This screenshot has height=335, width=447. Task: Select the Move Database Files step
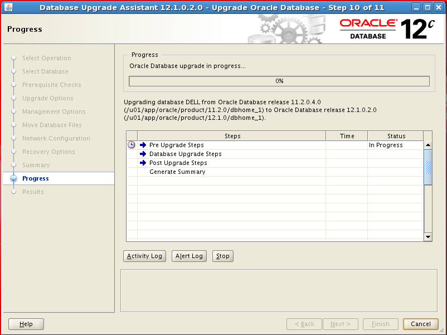pyautogui.click(x=52, y=125)
